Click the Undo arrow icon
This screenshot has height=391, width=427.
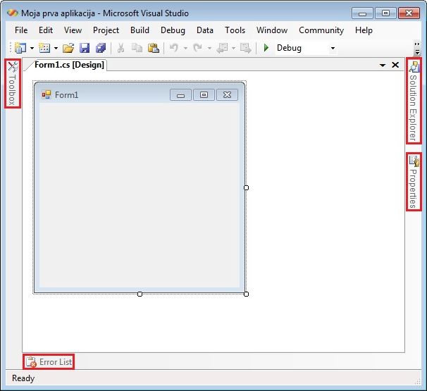click(174, 48)
